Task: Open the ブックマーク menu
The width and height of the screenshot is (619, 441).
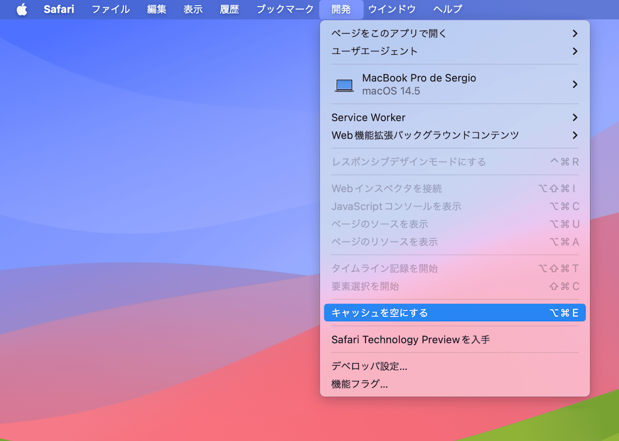Action: coord(285,9)
